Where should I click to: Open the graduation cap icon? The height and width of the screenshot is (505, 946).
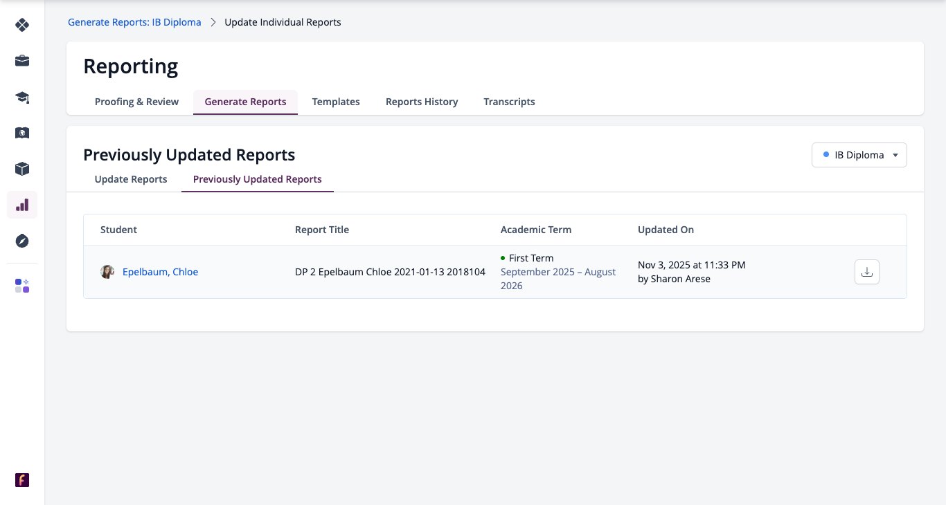pyautogui.click(x=22, y=97)
